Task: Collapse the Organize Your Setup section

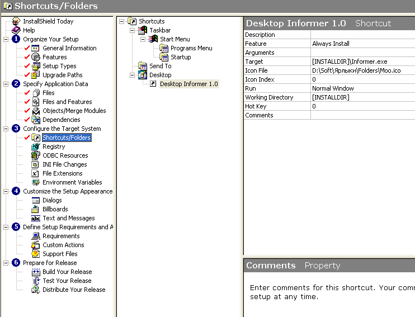Action: [6, 40]
